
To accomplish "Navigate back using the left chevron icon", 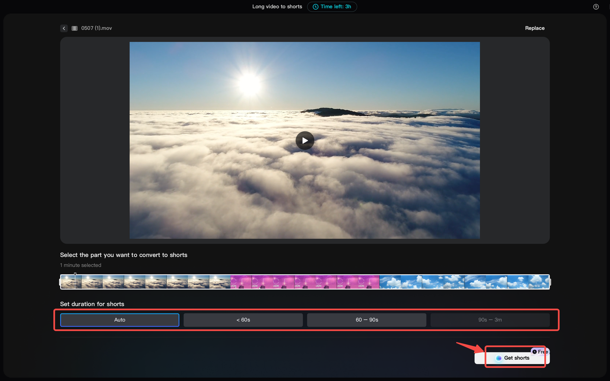I will point(64,28).
